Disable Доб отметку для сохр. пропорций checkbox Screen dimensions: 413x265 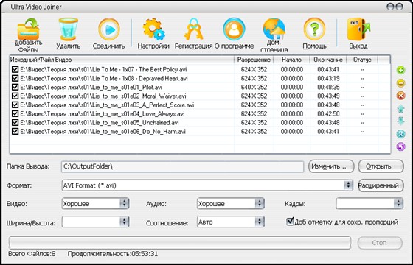(x=290, y=222)
